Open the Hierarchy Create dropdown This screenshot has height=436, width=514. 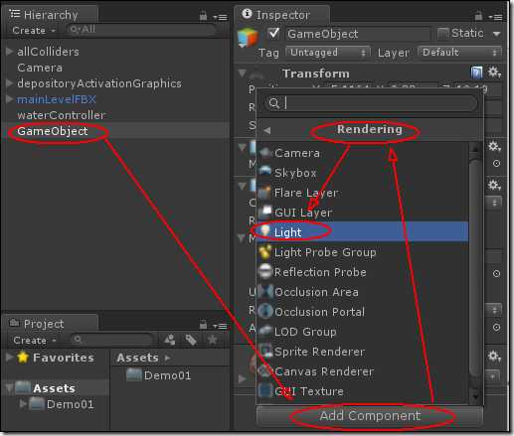click(x=34, y=31)
